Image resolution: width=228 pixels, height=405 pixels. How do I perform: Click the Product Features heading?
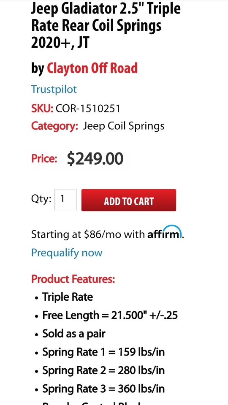click(x=73, y=279)
